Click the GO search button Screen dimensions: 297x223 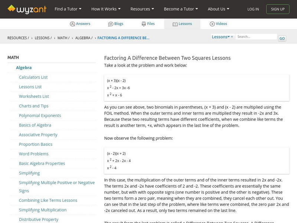(x=282, y=38)
